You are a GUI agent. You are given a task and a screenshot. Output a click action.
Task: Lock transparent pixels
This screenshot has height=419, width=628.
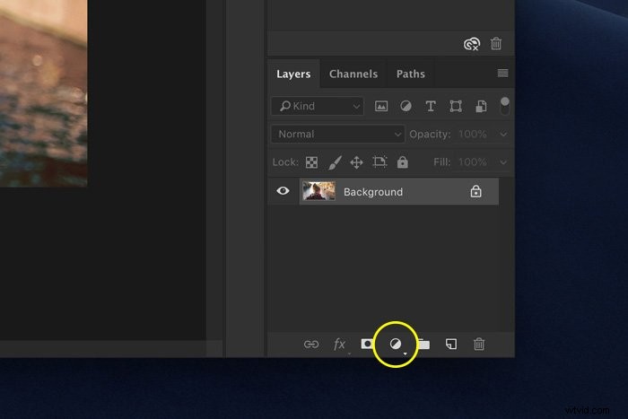[311, 162]
